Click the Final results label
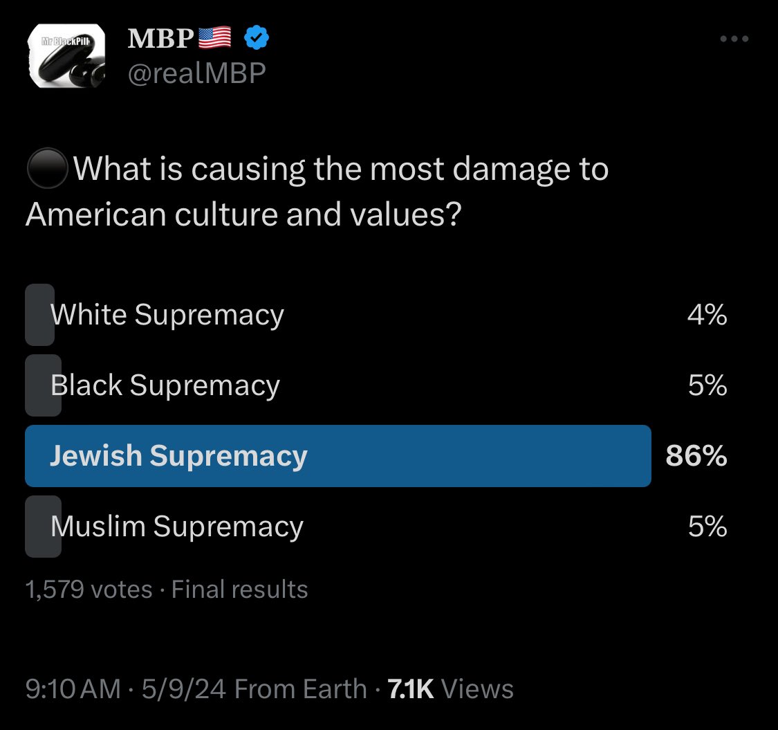 pyautogui.click(x=239, y=590)
